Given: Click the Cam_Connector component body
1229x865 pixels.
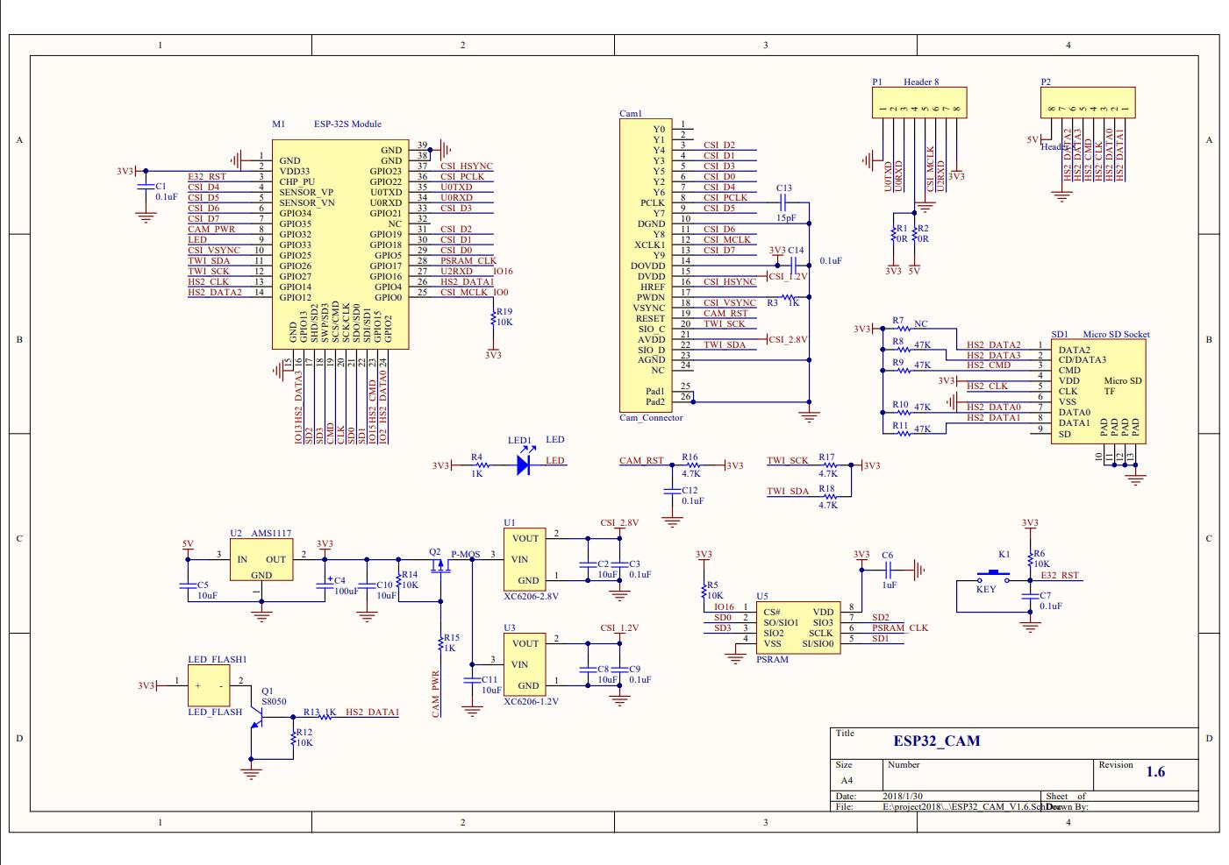Looking at the screenshot, I should (x=645, y=266).
